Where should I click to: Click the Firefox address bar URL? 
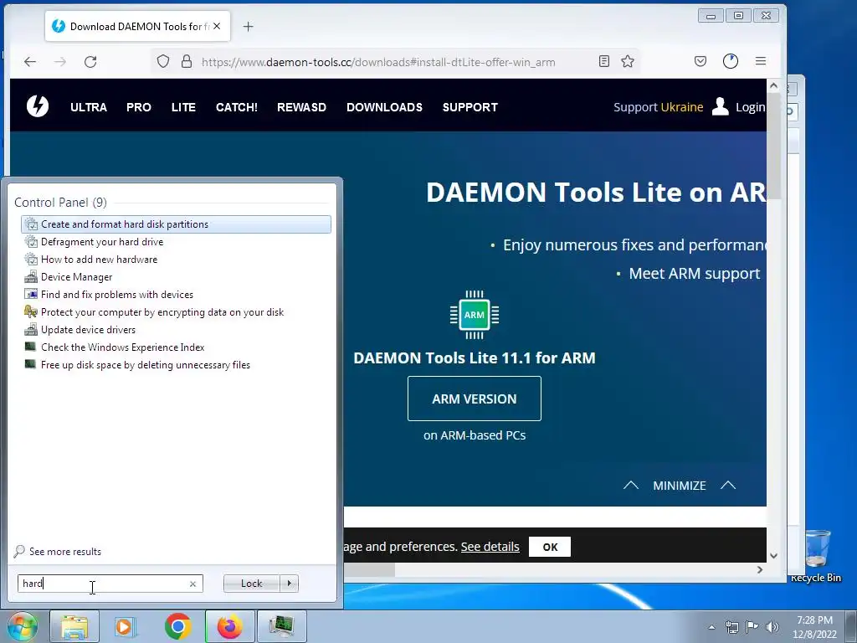click(378, 62)
